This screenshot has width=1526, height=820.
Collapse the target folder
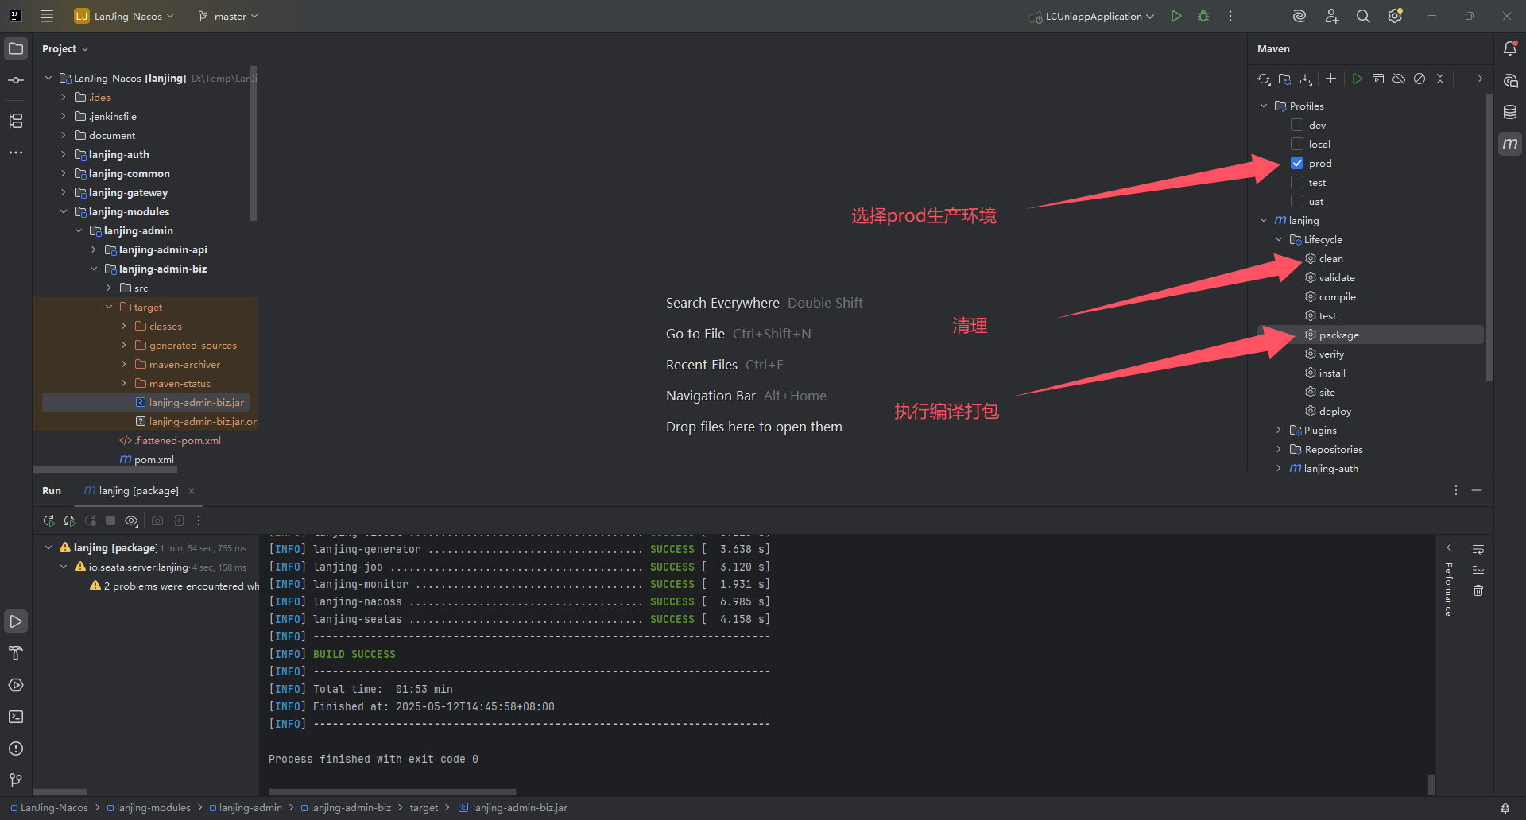click(109, 307)
